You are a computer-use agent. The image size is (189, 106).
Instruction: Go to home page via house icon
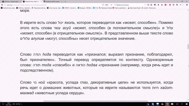pos(162,5)
